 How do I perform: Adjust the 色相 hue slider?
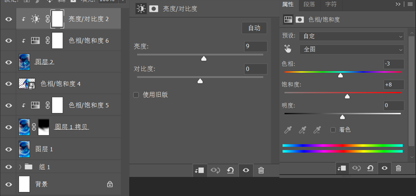(x=341, y=76)
